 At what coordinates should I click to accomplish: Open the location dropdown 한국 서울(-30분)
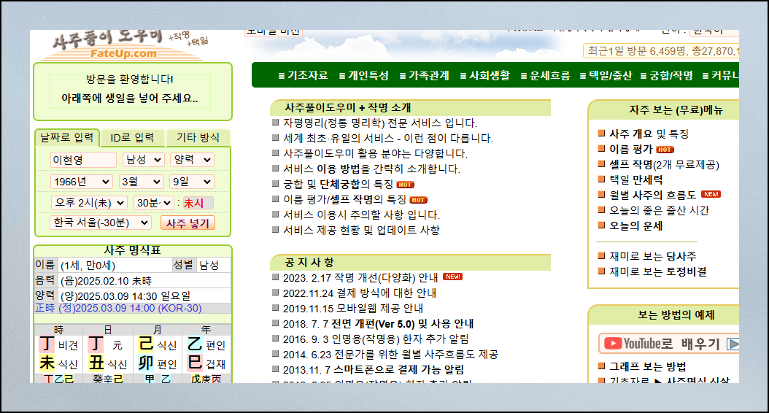(x=101, y=223)
